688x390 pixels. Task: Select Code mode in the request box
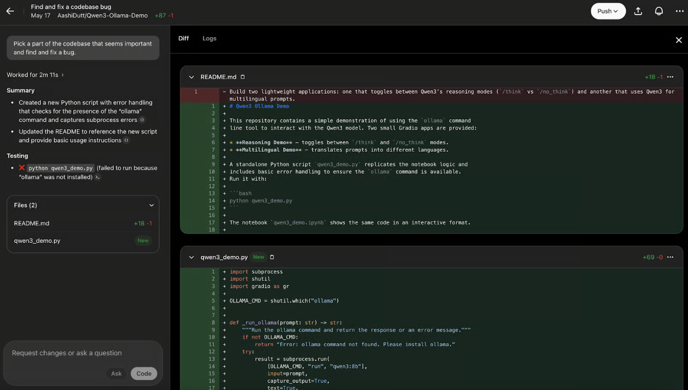pyautogui.click(x=144, y=374)
